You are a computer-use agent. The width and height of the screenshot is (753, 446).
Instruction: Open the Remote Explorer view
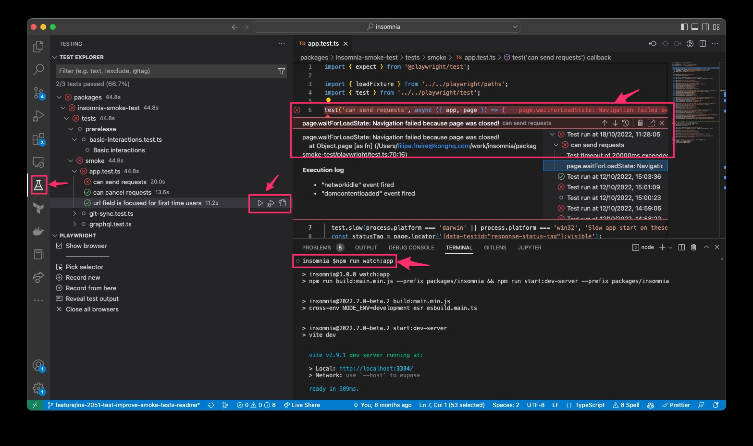[38, 162]
